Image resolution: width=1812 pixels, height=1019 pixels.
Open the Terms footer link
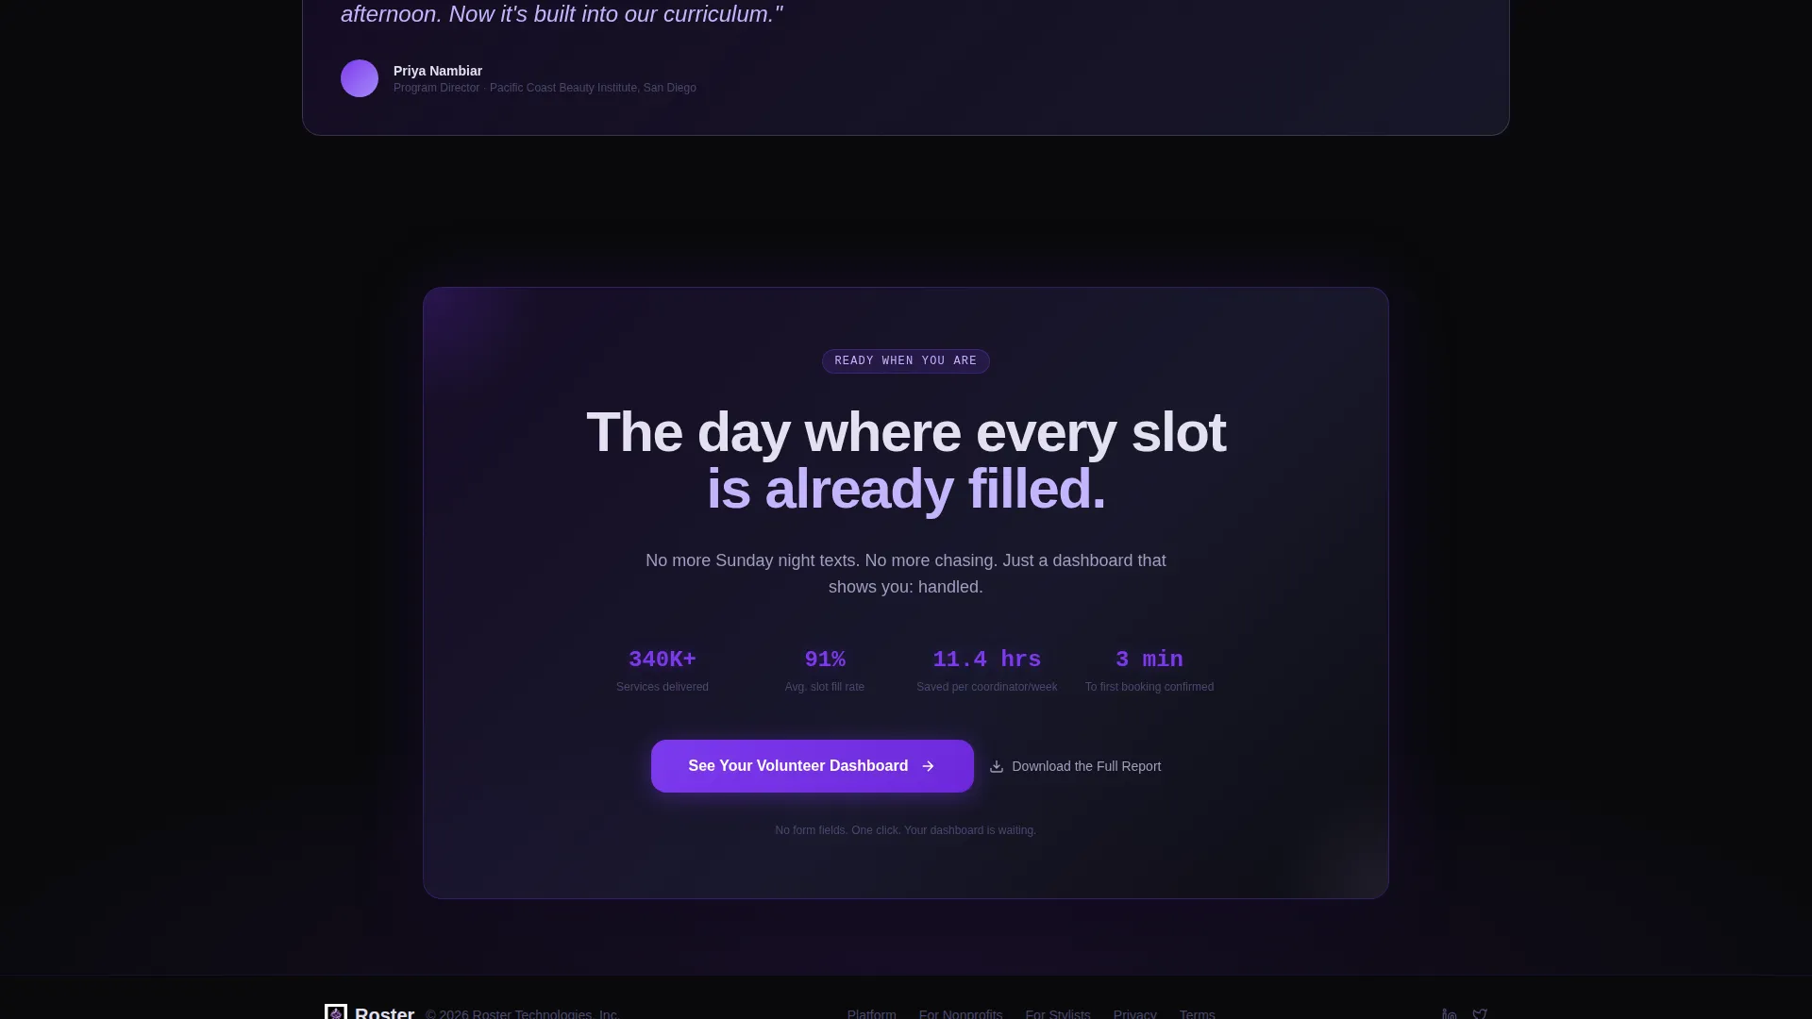pos(1197,1013)
